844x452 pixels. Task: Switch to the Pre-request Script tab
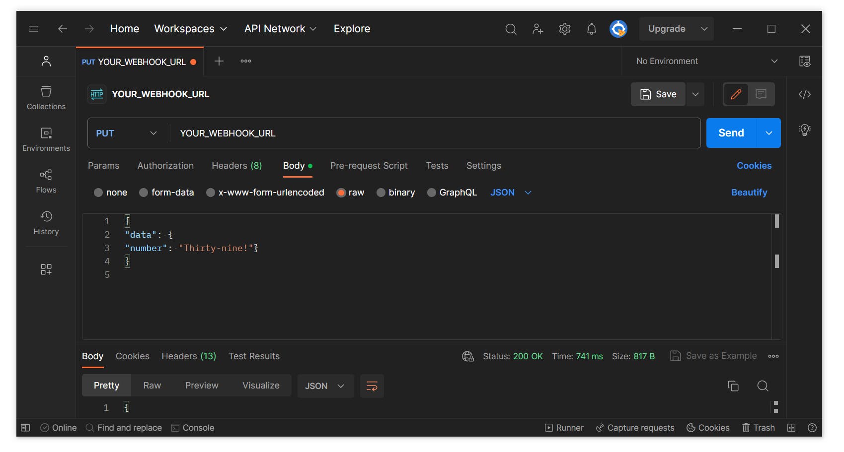pos(369,166)
